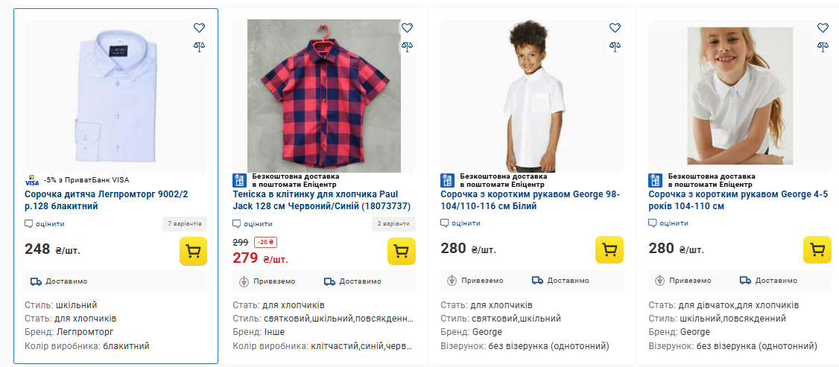Open Теніска в клітинку Paul Jack link

coord(321,200)
